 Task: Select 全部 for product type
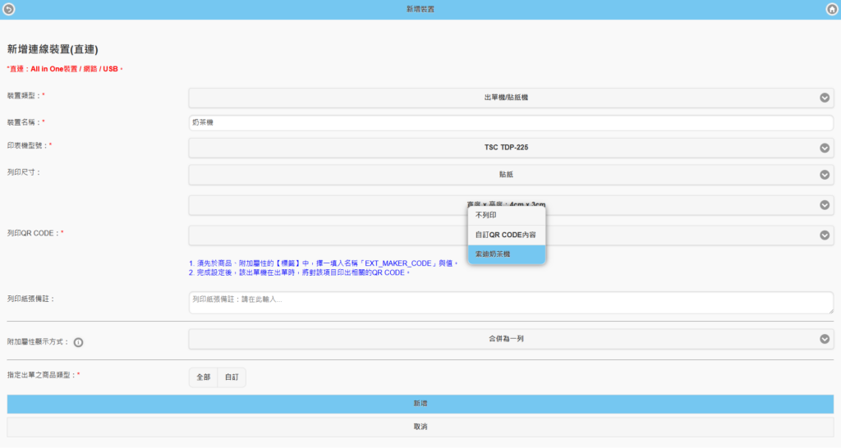coord(204,377)
